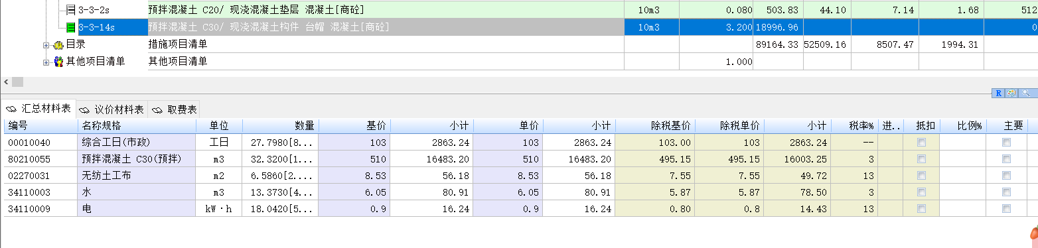Viewport: 1038px width, 248px height.
Task: Click the 税率% column header
Action: click(854, 126)
